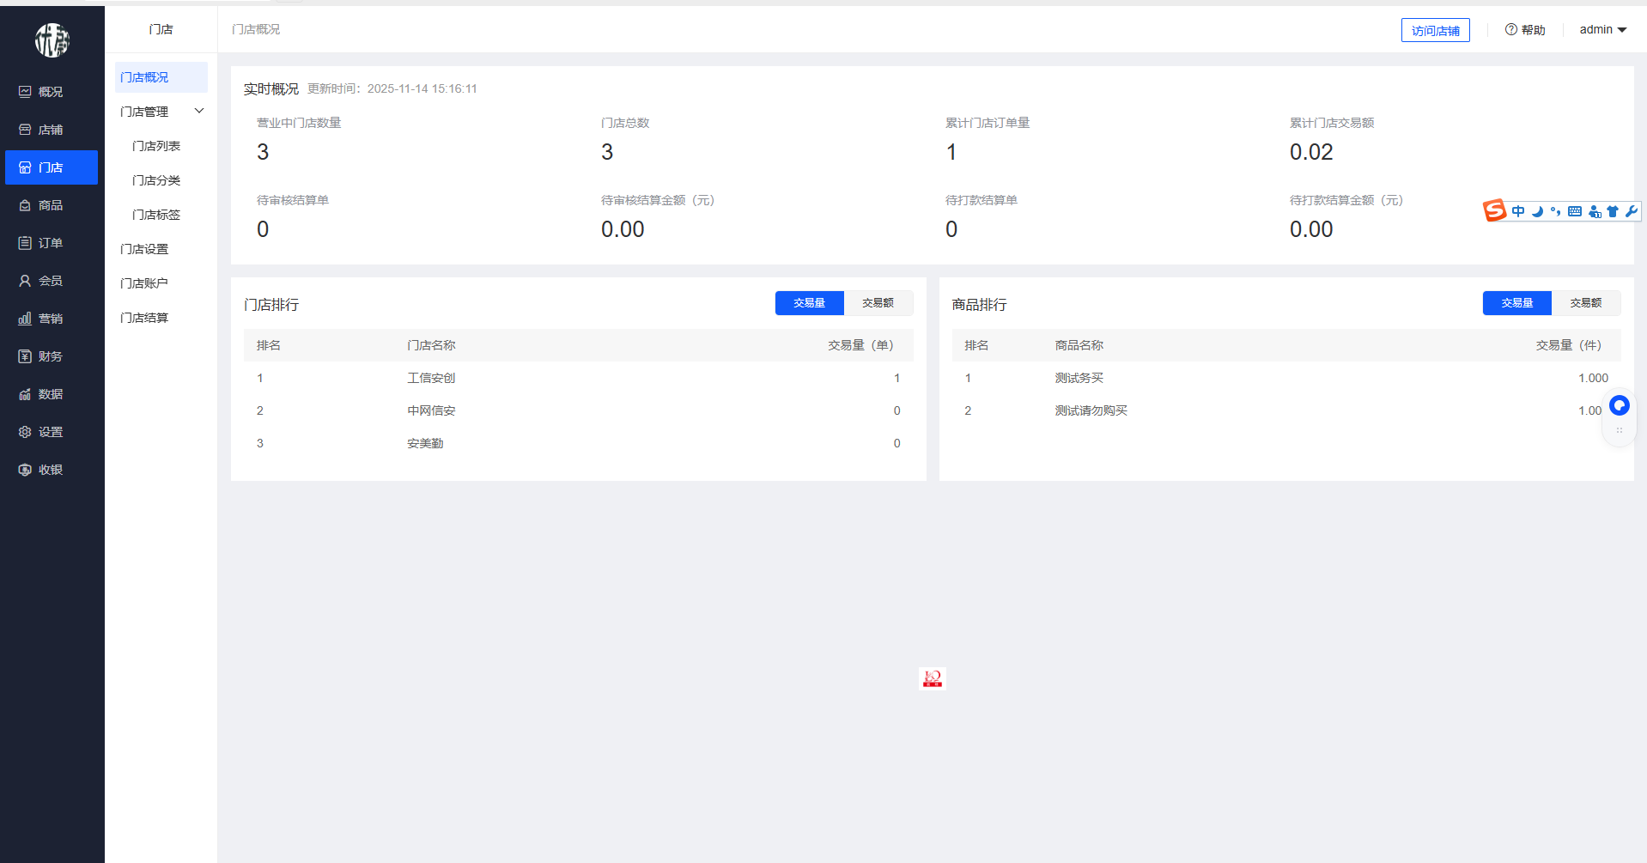Open the 订单 orders list icon
Screen dimensions: 1647x863
tap(25, 243)
